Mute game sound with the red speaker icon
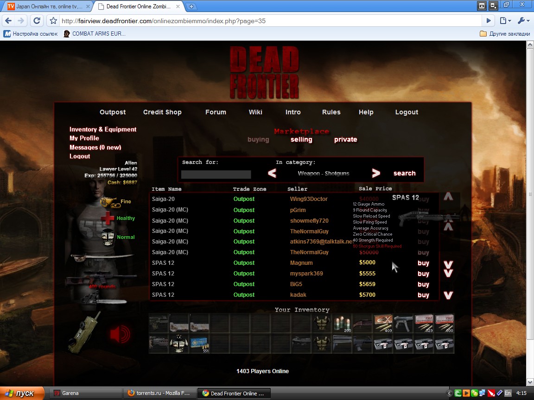 pos(120,334)
